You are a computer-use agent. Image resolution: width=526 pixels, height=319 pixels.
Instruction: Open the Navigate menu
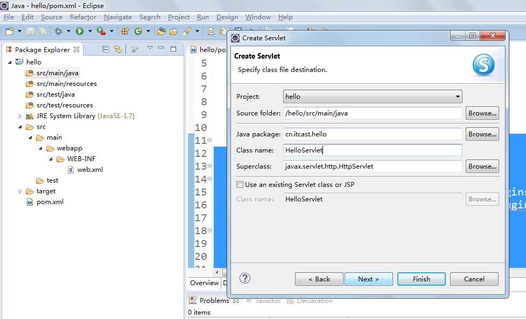tap(118, 17)
